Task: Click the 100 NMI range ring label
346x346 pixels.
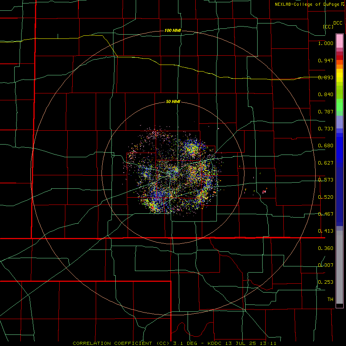Action: point(173,30)
